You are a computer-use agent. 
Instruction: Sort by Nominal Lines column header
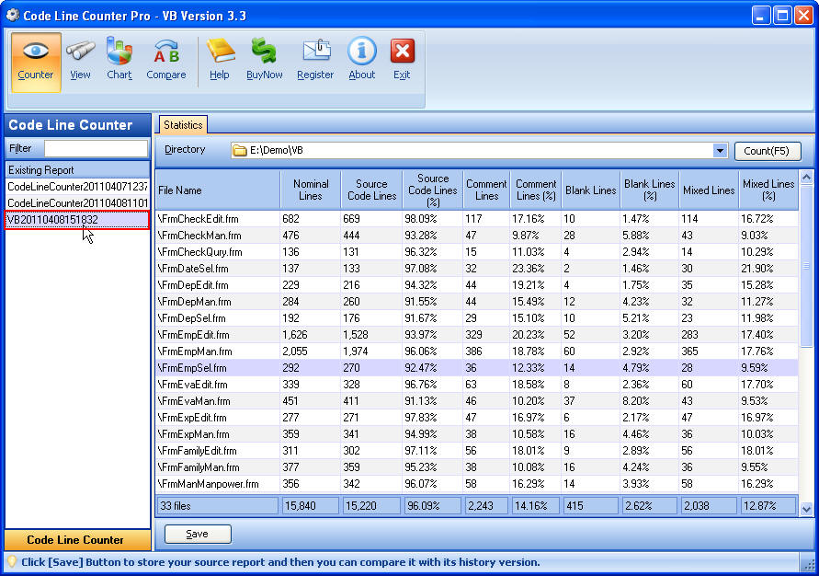click(x=311, y=190)
